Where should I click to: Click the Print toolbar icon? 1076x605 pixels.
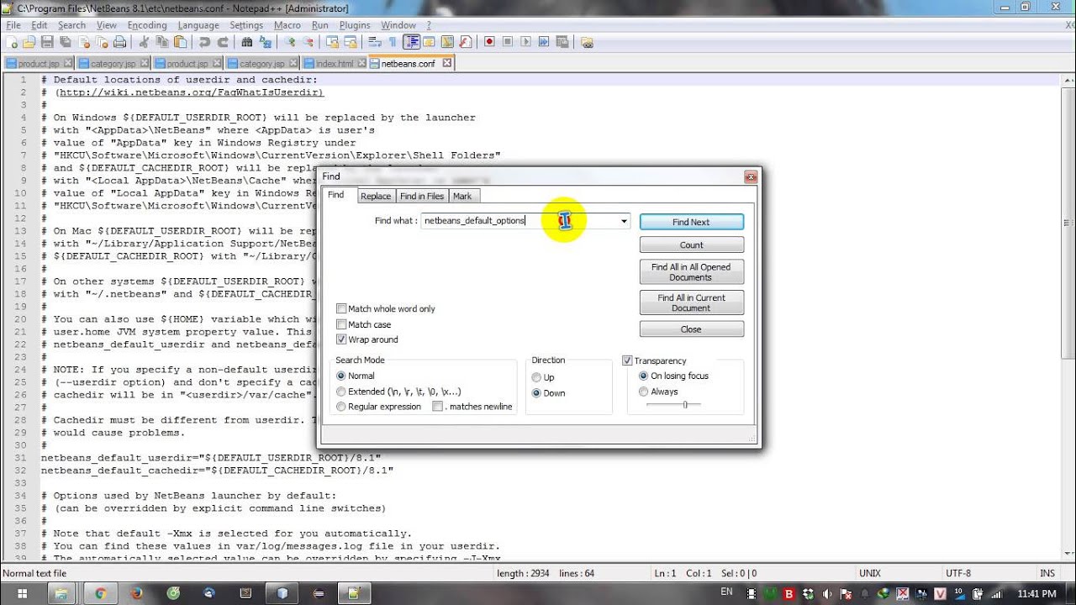point(119,42)
